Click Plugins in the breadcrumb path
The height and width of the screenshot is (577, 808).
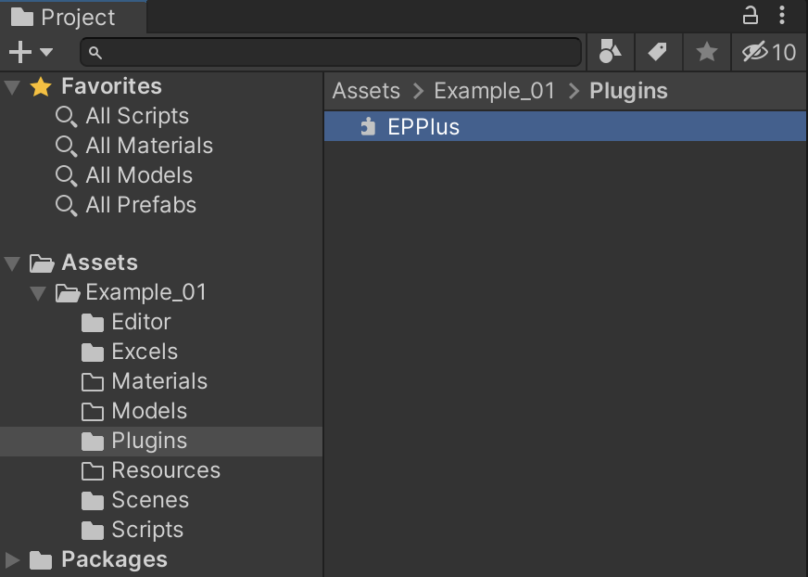(x=628, y=91)
